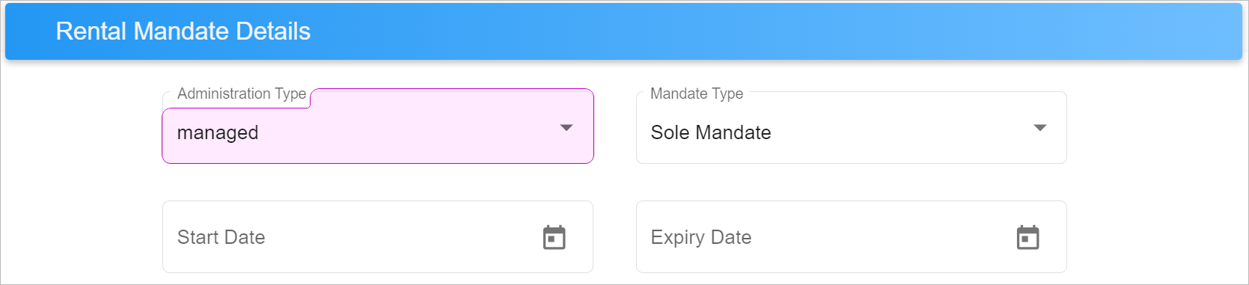Click the Rental Mandate Details header title

[183, 31]
